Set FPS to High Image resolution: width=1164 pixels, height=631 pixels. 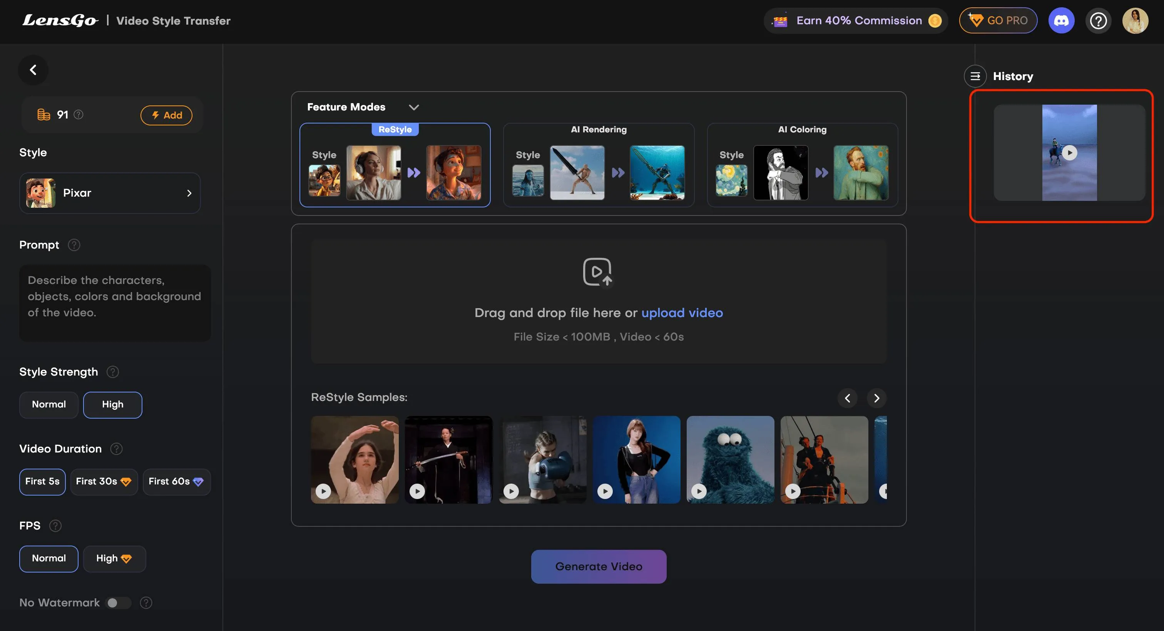tap(114, 559)
